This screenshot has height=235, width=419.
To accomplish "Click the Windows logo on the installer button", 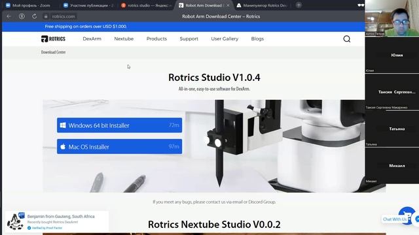I will [x=63, y=125].
